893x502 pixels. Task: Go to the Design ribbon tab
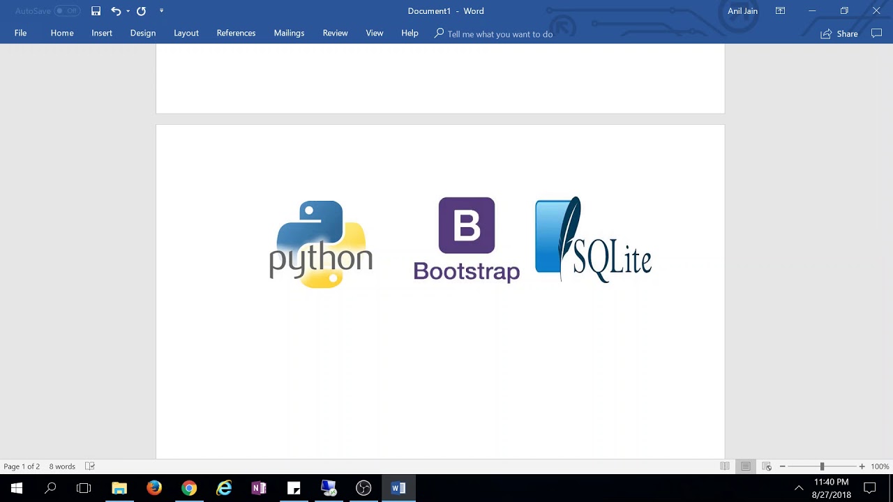(143, 33)
